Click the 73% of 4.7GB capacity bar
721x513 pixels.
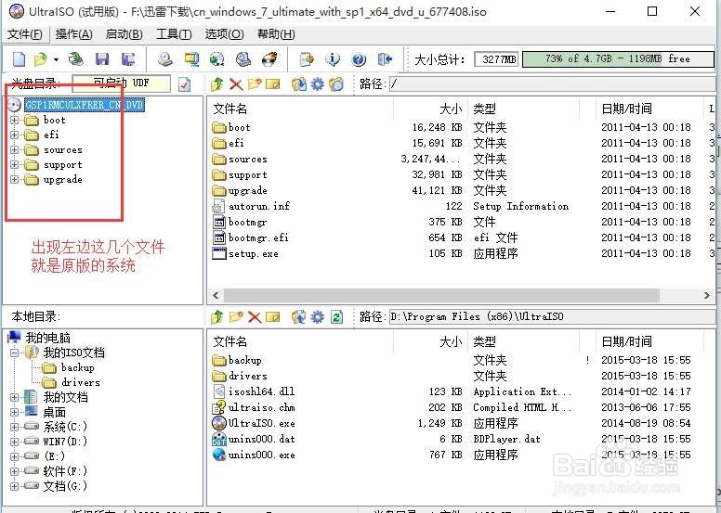(618, 58)
